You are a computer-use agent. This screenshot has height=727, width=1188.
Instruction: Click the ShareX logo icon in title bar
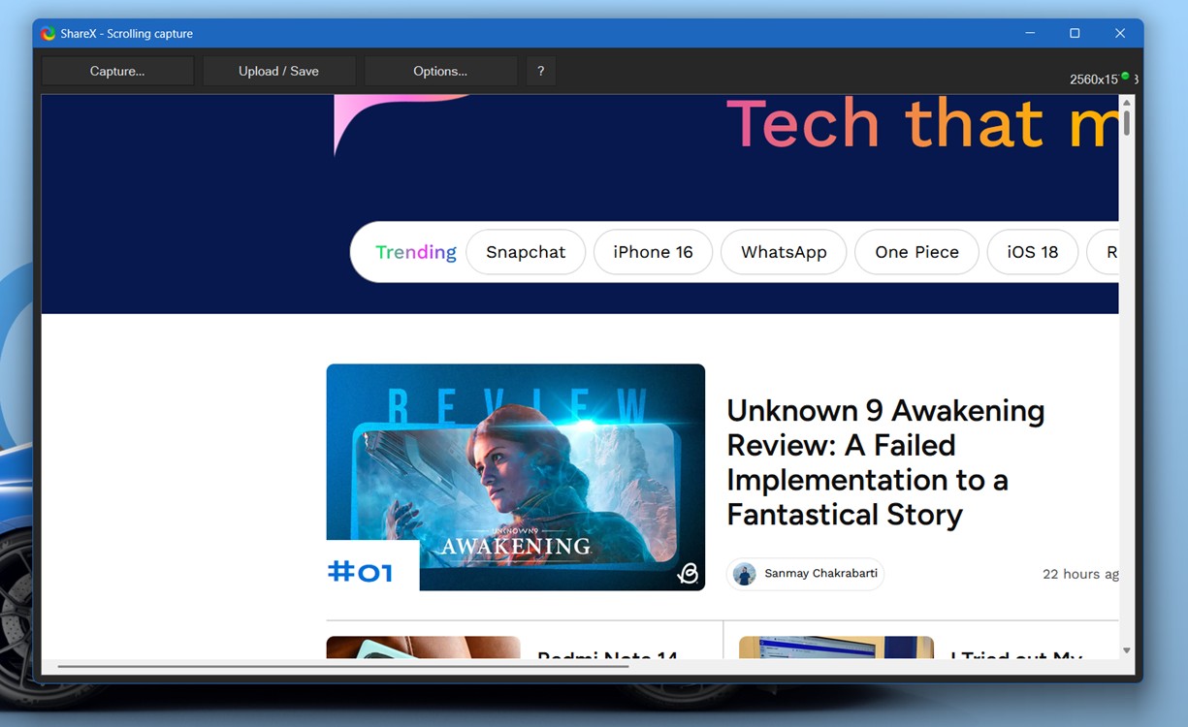pos(48,34)
